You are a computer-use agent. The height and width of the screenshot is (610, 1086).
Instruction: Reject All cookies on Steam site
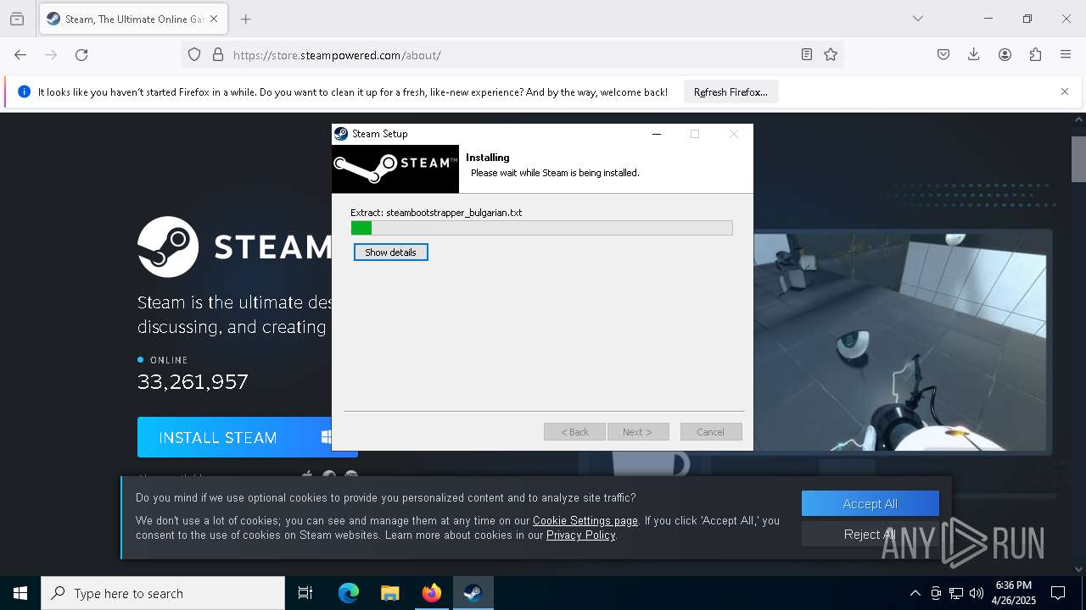[x=870, y=534]
